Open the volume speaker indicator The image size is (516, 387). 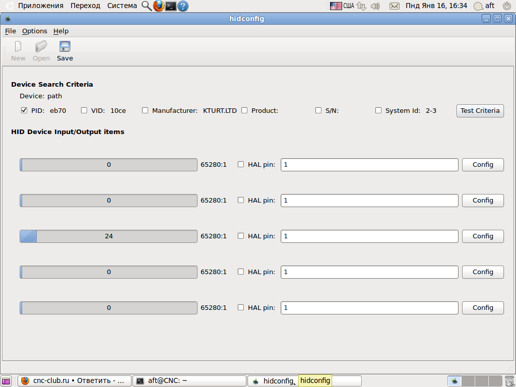click(x=375, y=6)
